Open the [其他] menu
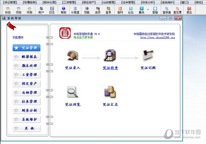 coord(199,2)
